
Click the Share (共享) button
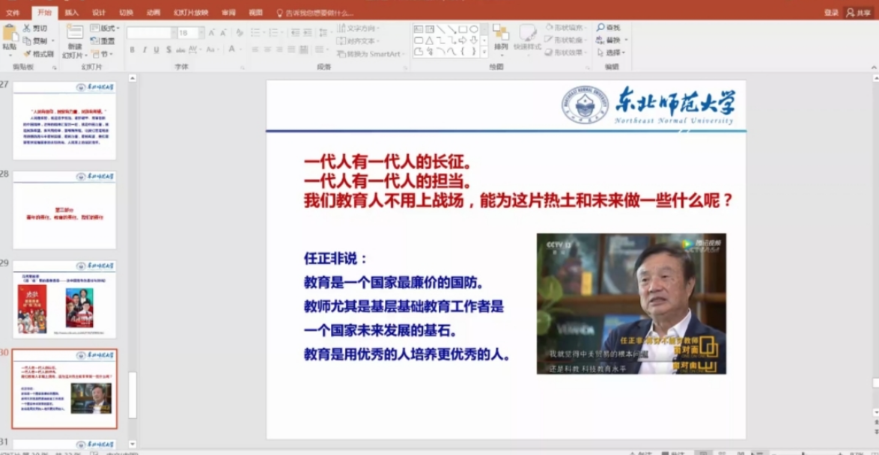pyautogui.click(x=860, y=13)
